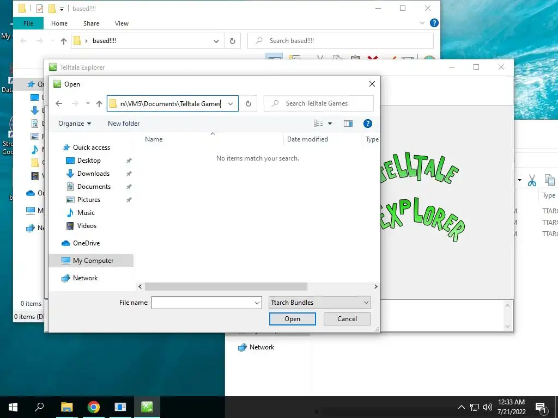Launch Google Chrome from taskbar
The width and height of the screenshot is (558, 418).
pyautogui.click(x=93, y=407)
